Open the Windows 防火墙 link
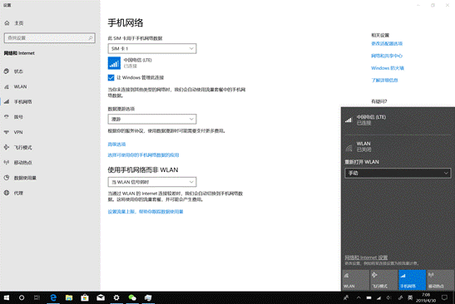The height and width of the screenshot is (304, 455). click(x=388, y=68)
